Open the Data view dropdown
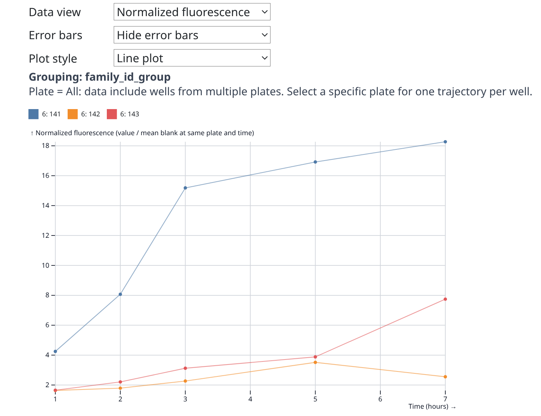541x416 pixels. point(192,12)
